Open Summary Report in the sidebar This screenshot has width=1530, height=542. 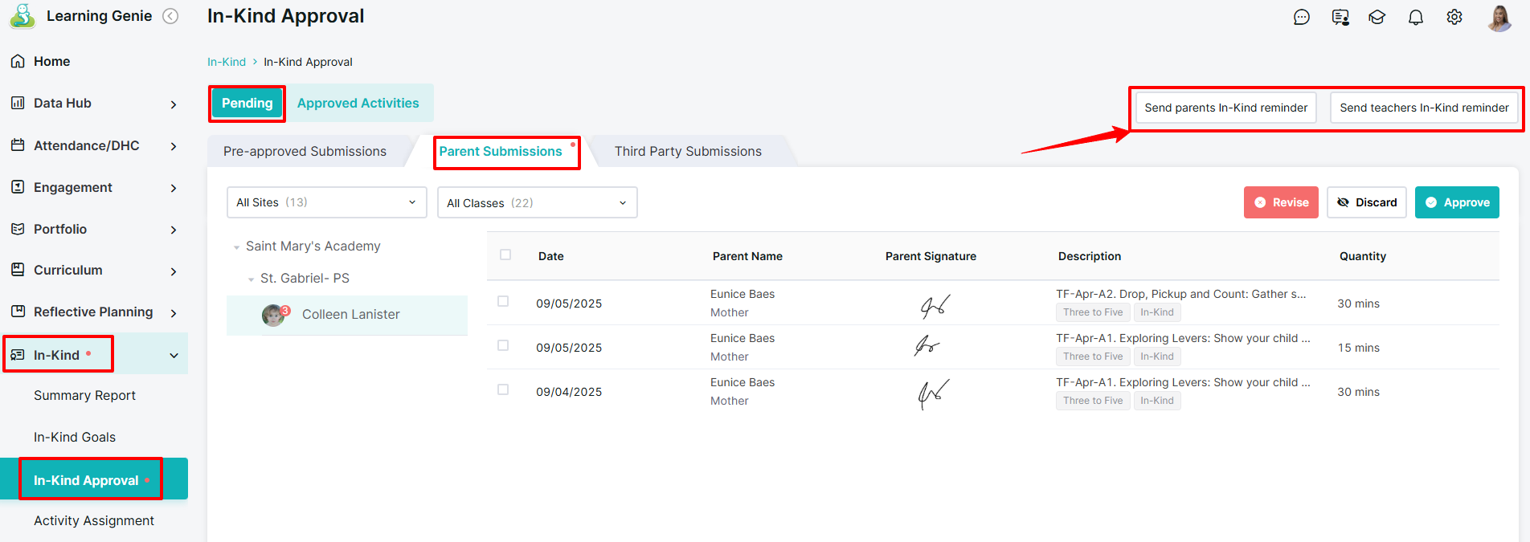point(84,395)
